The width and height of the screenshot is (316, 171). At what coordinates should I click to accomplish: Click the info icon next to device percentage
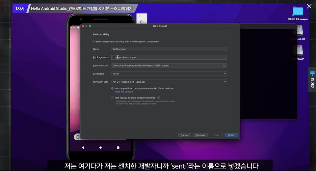pyautogui.click(x=113, y=88)
